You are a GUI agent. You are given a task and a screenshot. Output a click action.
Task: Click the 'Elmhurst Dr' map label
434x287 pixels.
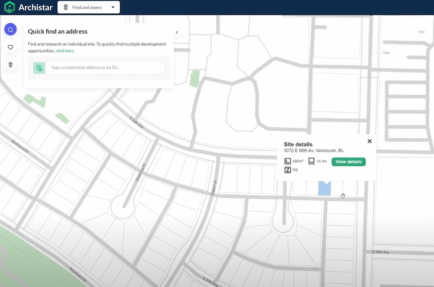(x=20, y=146)
